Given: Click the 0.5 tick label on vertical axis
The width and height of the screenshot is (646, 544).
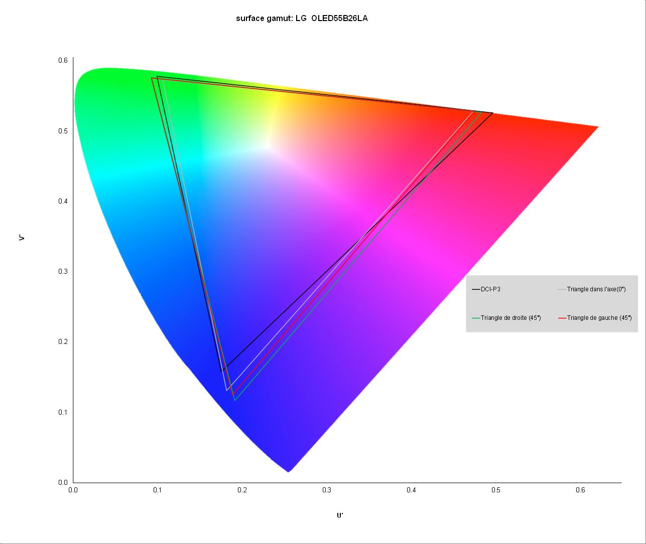Looking at the screenshot, I should pos(63,131).
